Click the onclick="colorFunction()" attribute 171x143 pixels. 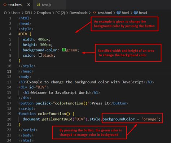(62, 103)
